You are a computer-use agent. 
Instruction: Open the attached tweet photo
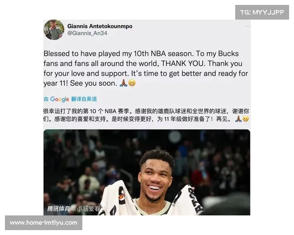point(147,172)
